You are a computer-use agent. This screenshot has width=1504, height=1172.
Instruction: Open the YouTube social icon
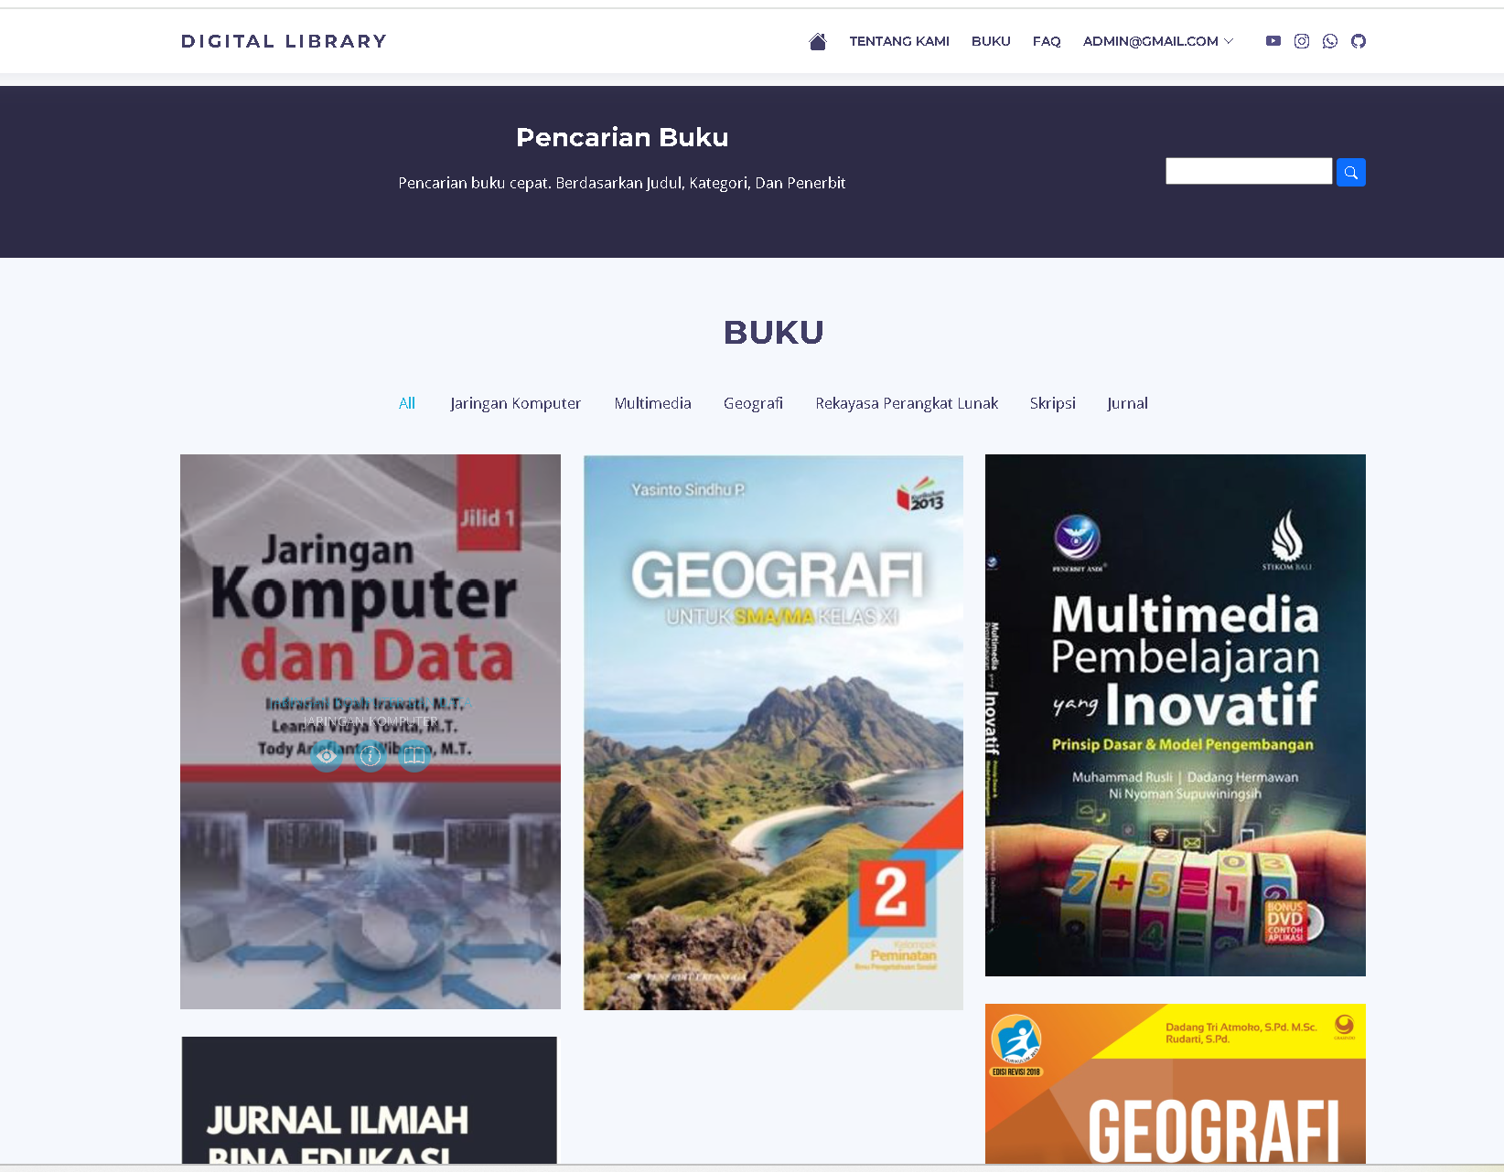pos(1273,41)
